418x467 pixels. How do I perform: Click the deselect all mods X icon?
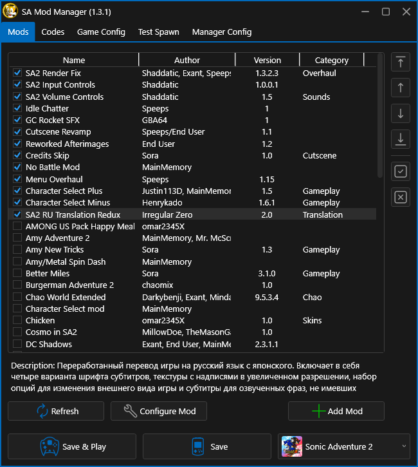tap(401, 197)
